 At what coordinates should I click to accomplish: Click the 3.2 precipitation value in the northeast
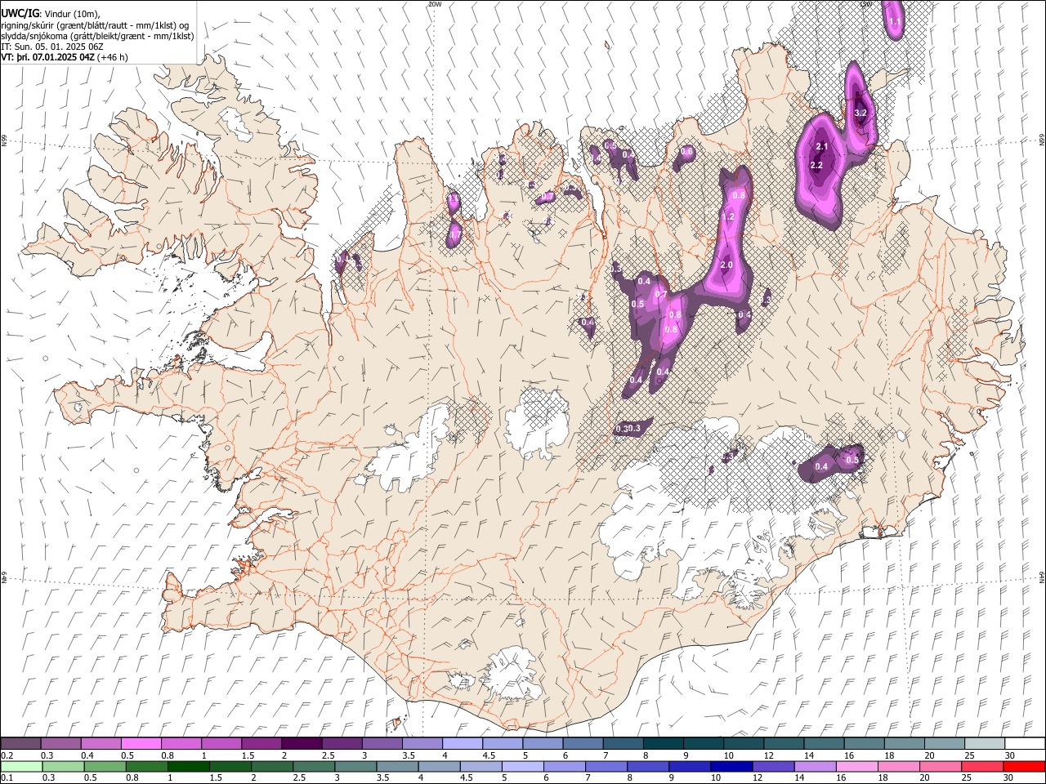point(860,113)
